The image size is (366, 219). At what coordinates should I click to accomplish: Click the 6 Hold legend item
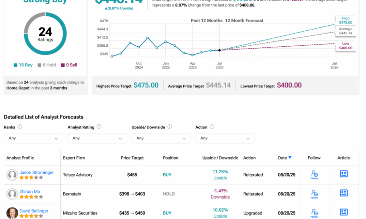click(x=47, y=65)
